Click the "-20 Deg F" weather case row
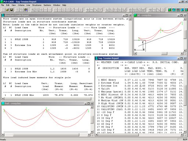 [140, 112]
